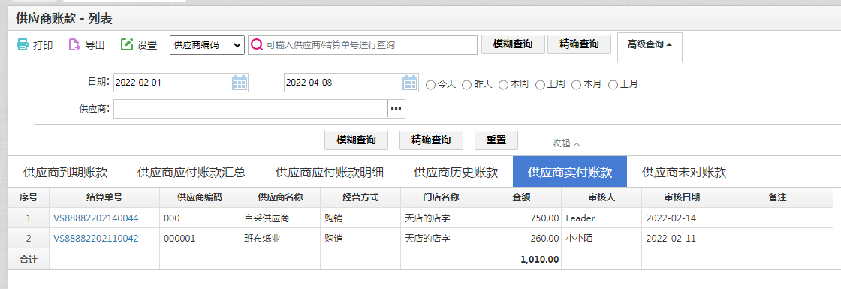Click the 供应商 input field
The width and height of the screenshot is (841, 289).
[251, 109]
